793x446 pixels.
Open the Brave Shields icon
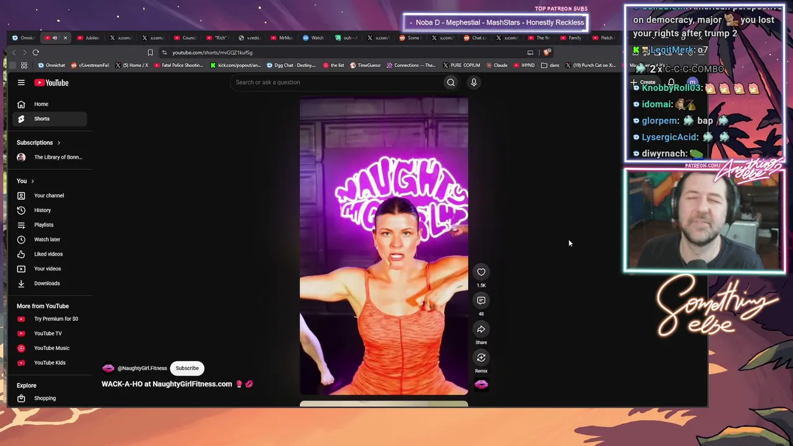546,53
